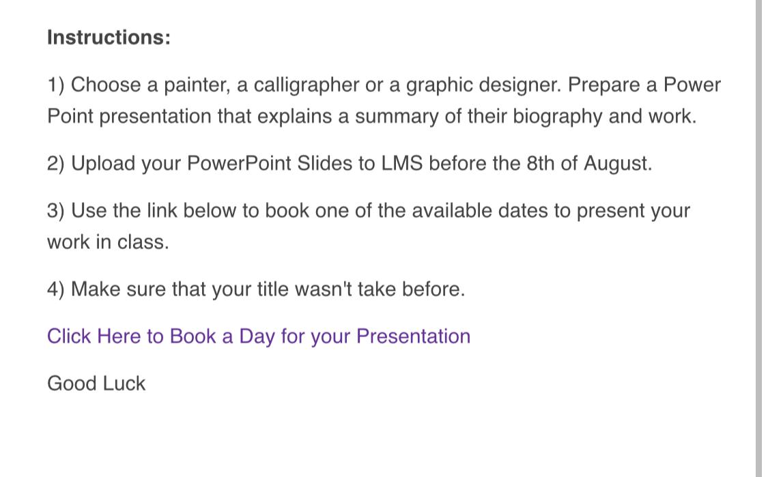
Task: Click the word "Presentation" inside the purple link
Action: pyautogui.click(x=414, y=336)
